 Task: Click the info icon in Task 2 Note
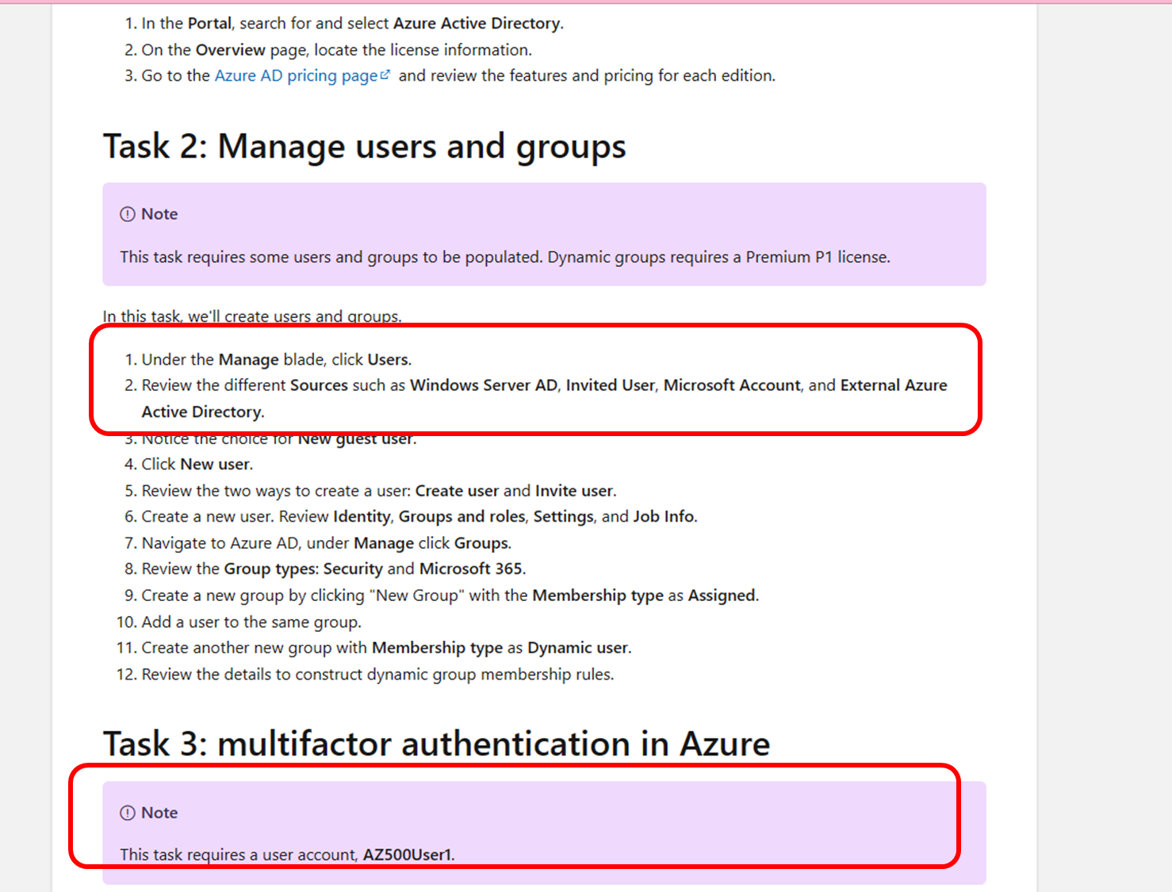tap(128, 214)
